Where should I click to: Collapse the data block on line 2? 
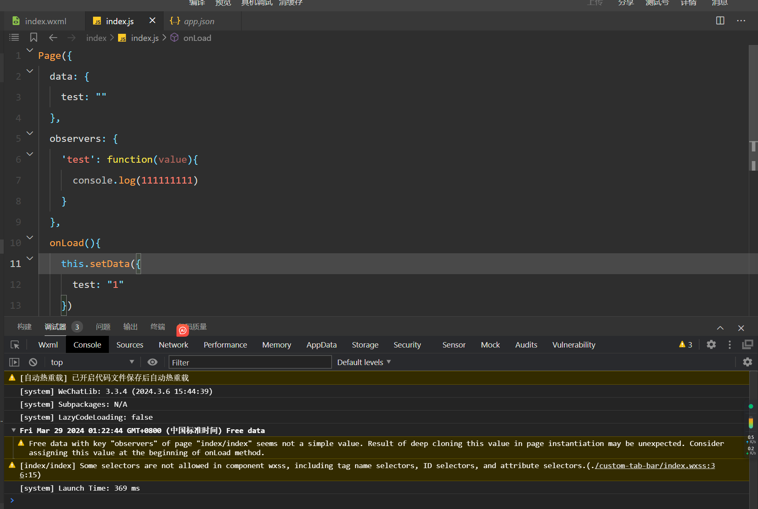tap(30, 71)
